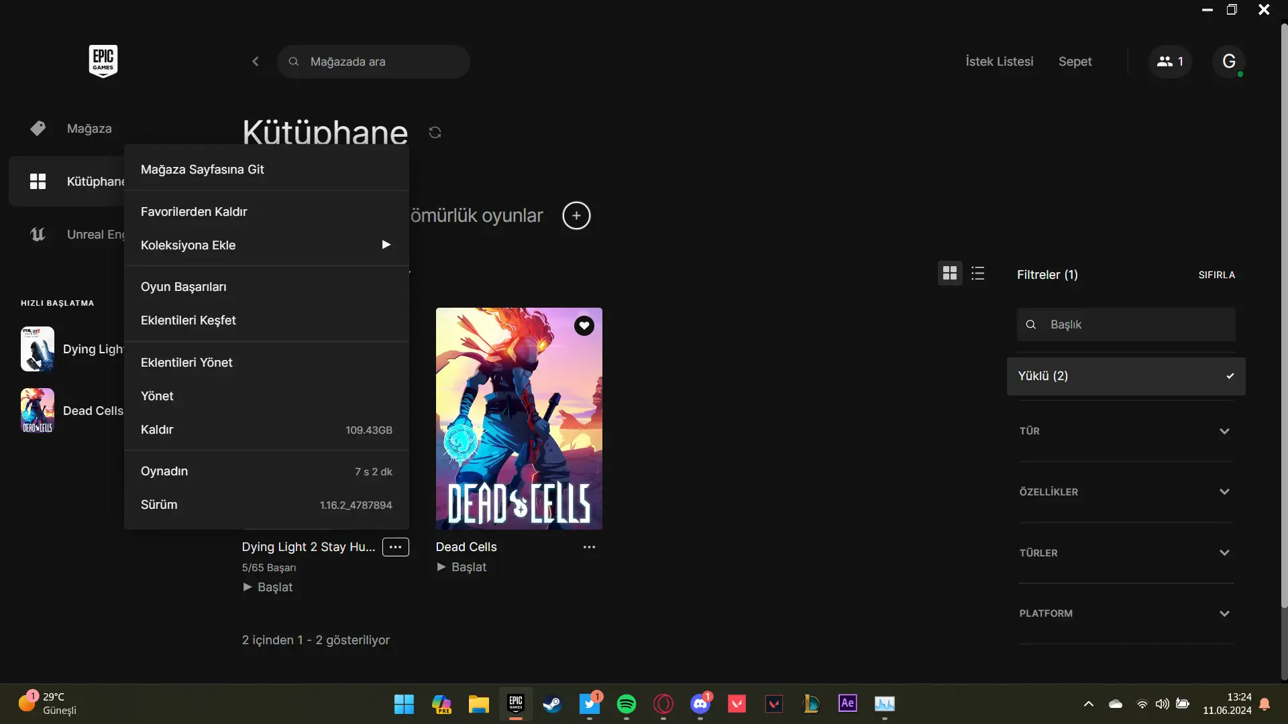Uncheck the Yüklü (2) filter
The image size is (1288, 724).
(1126, 376)
